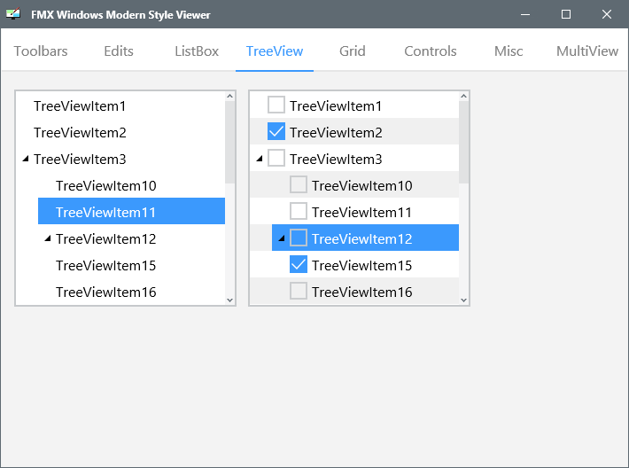
Task: Click the app icon in the title bar
Action: click(x=12, y=14)
